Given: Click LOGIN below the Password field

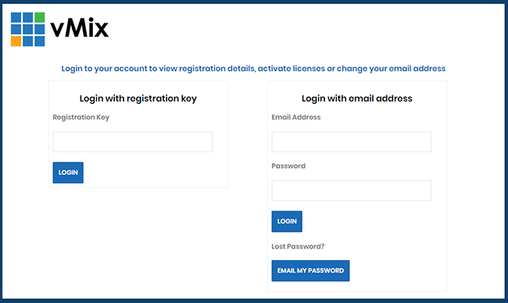Looking at the screenshot, I should [x=287, y=222].
